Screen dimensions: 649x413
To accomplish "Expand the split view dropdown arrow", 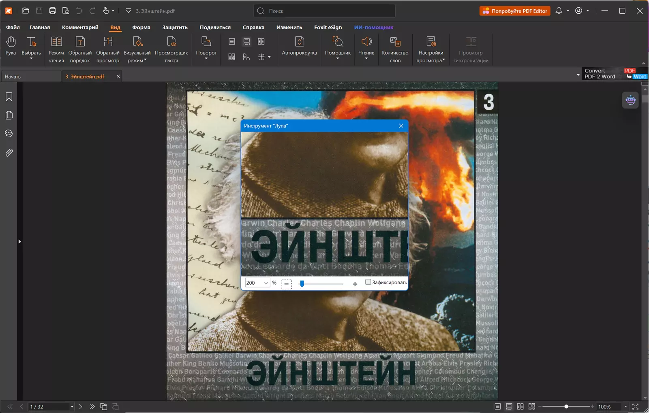I will pyautogui.click(x=269, y=57).
